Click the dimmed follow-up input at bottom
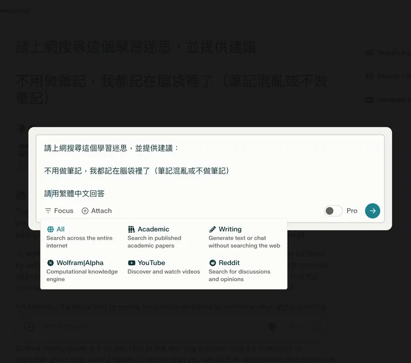411x363 pixels. point(173,326)
